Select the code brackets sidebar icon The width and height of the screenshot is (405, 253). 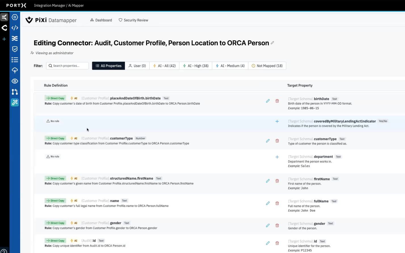[x=15, y=28]
